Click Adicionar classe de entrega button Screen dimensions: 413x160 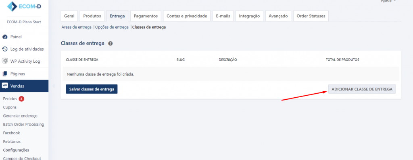pyautogui.click(x=362, y=89)
